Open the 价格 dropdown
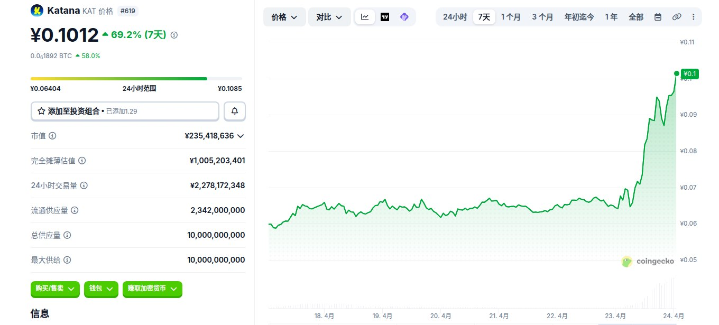The image size is (719, 325). point(284,17)
